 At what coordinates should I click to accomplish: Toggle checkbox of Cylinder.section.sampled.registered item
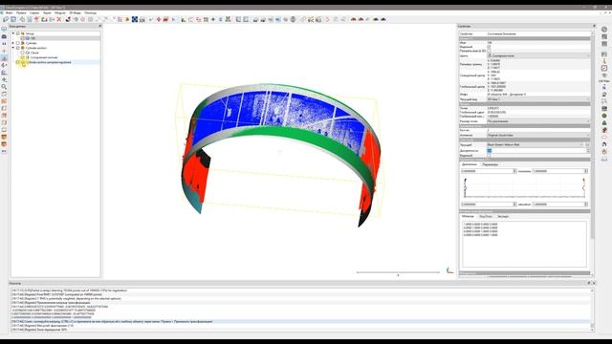(17, 62)
